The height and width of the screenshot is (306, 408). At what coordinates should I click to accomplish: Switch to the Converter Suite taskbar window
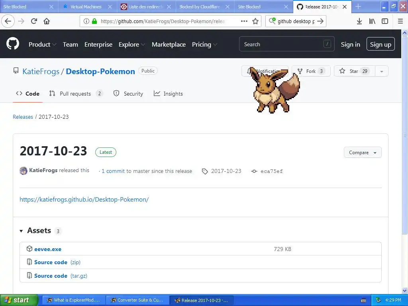pyautogui.click(x=137, y=300)
